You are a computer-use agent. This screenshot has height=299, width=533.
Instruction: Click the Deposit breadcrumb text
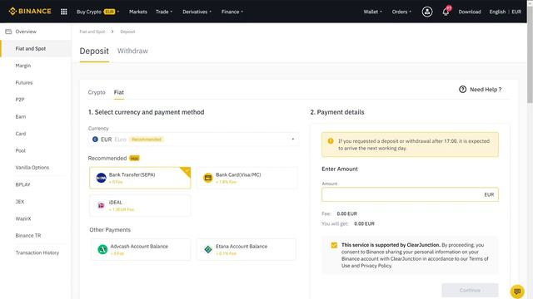(127, 32)
